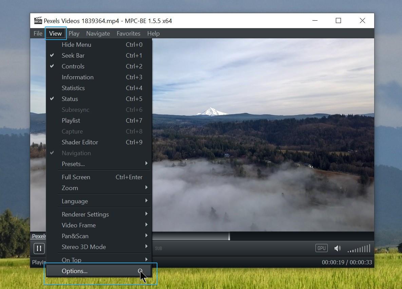Expand the Zoom submenu
This screenshot has width=402, height=289.
click(70, 188)
